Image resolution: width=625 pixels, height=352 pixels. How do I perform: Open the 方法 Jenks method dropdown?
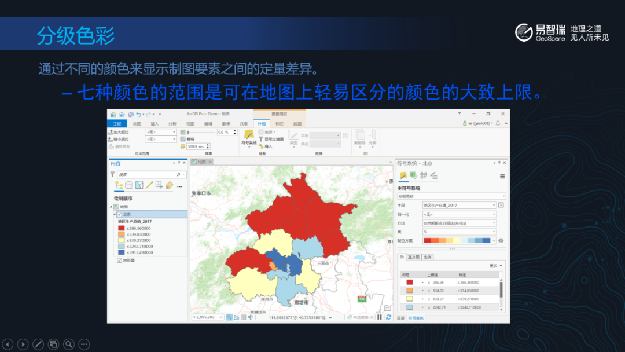459,223
